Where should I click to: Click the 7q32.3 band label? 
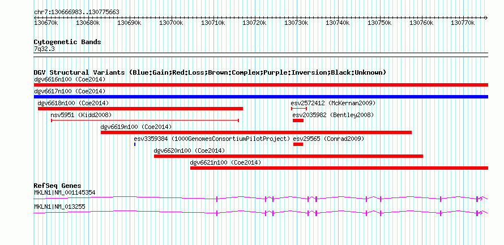click(44, 49)
